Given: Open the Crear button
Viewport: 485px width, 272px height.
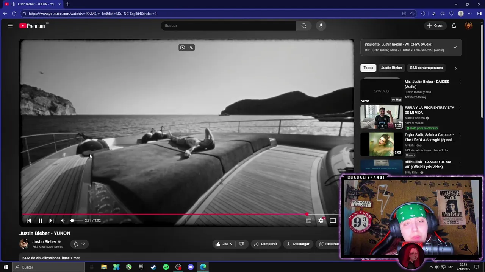Looking at the screenshot, I should [435, 26].
